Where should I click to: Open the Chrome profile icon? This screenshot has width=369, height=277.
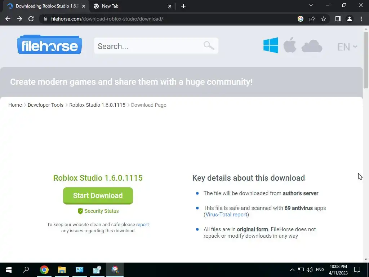click(x=350, y=19)
